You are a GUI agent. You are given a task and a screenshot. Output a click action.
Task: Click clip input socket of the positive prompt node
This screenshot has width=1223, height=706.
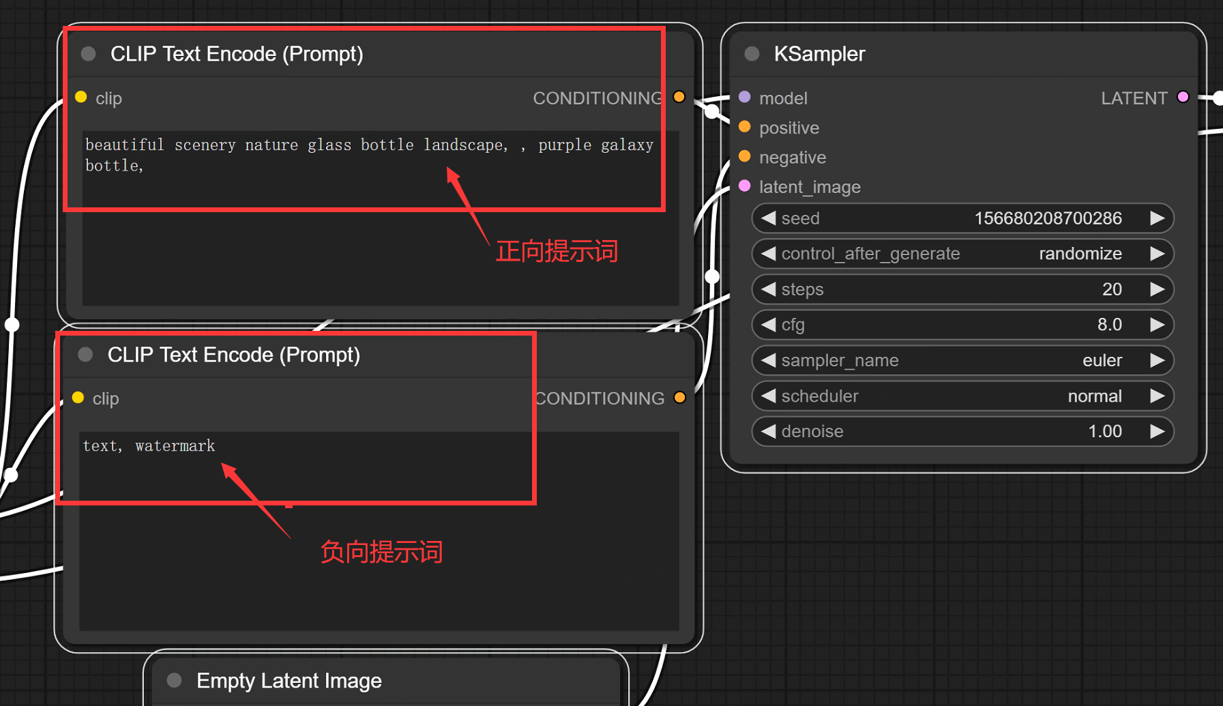click(81, 98)
